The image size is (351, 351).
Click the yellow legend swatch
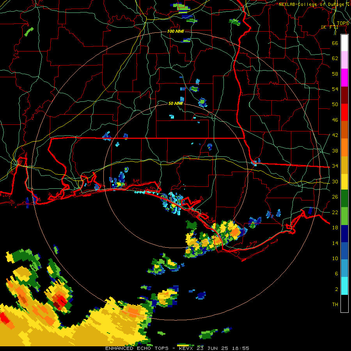[344, 181]
